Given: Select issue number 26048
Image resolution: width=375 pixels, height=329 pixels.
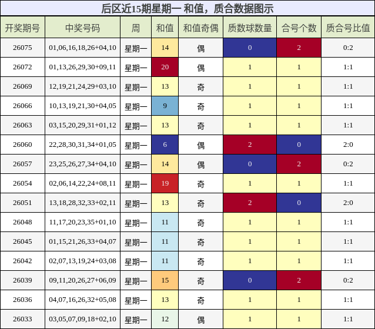Looking at the screenshot, I should click(22, 222).
